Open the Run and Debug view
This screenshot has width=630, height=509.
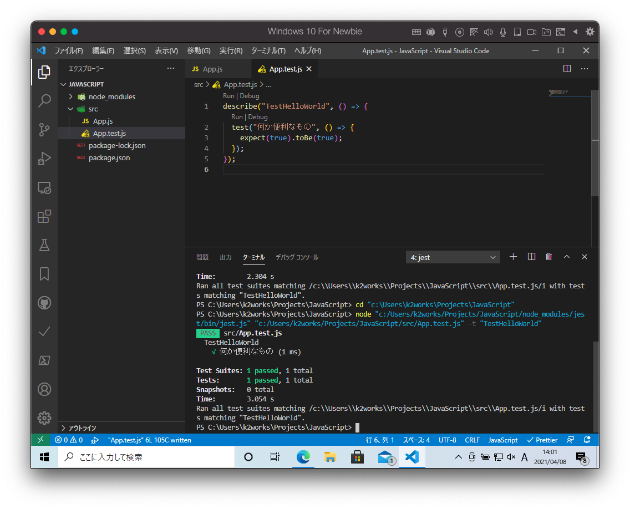point(44,159)
